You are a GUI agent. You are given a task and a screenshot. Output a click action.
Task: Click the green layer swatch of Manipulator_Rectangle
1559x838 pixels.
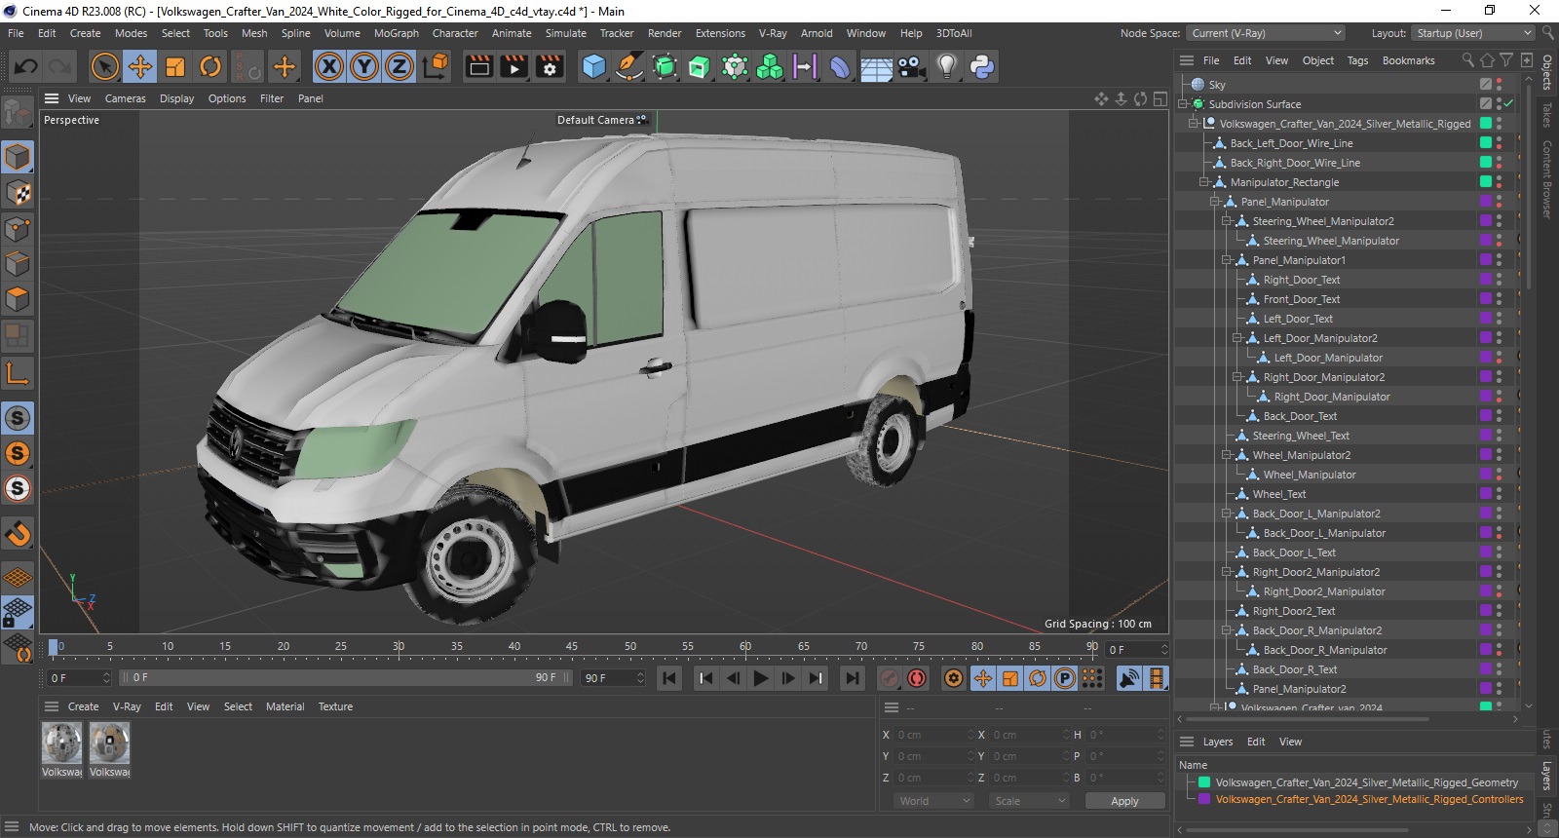[1486, 181]
